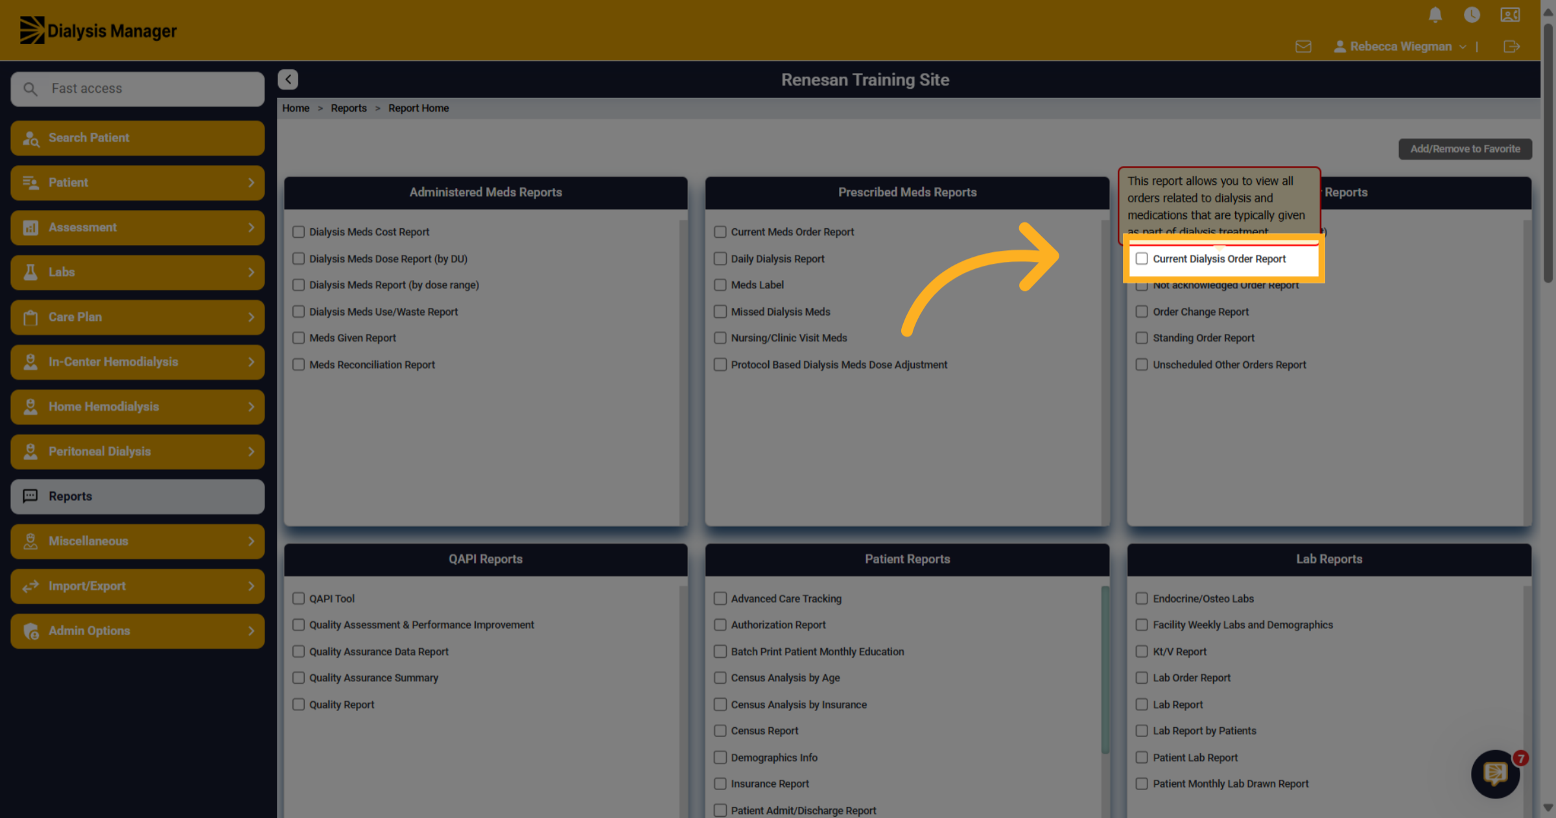Click the Labs flask icon
This screenshot has width=1556, height=818.
30,272
